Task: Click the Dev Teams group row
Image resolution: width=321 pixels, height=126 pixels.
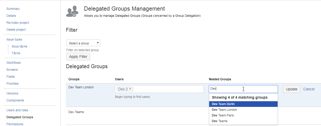Action: click(x=76, y=112)
